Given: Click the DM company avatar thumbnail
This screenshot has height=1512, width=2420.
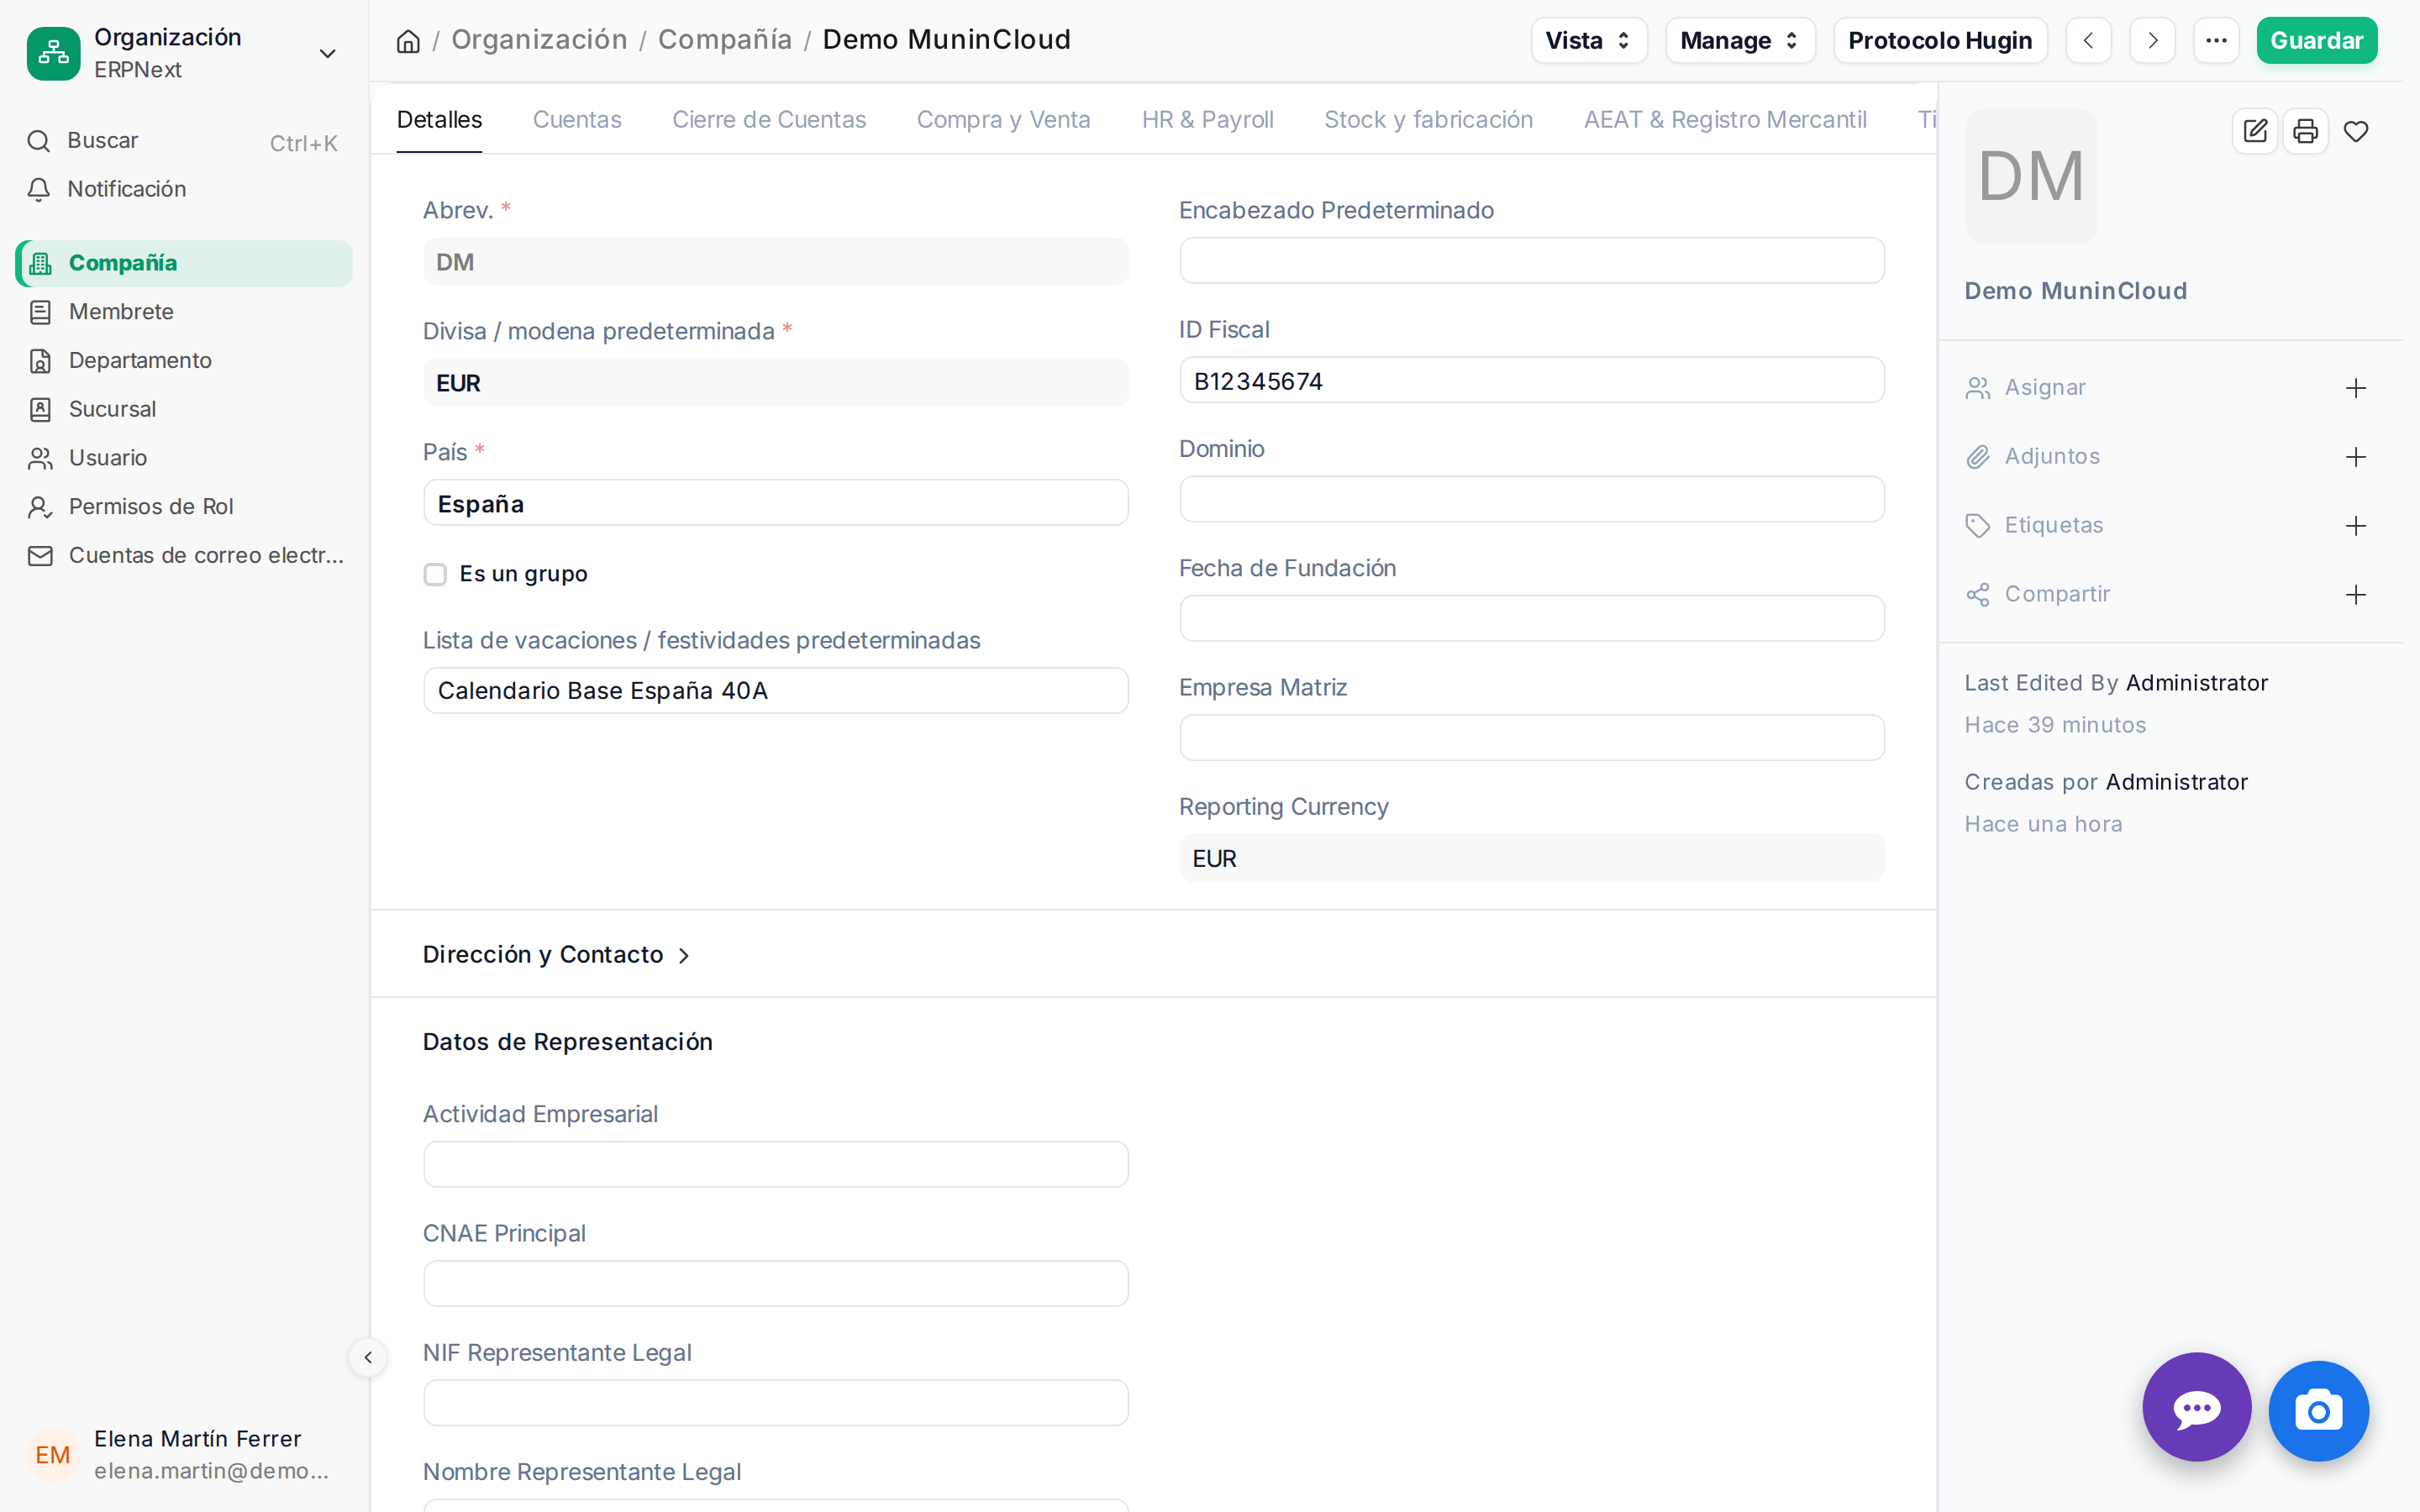Looking at the screenshot, I should (2031, 177).
